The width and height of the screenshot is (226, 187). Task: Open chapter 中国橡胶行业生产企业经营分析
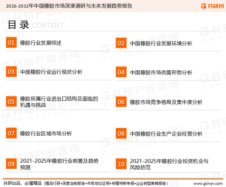pos(166,134)
